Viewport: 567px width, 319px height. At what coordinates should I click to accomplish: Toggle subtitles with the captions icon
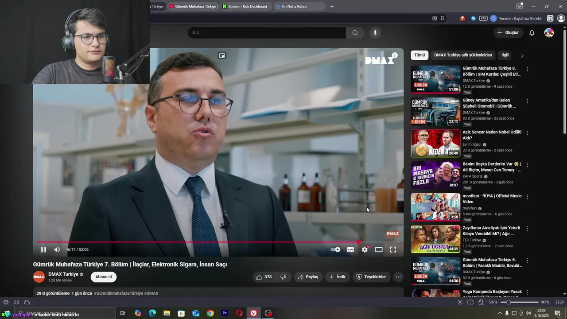tap(350, 249)
